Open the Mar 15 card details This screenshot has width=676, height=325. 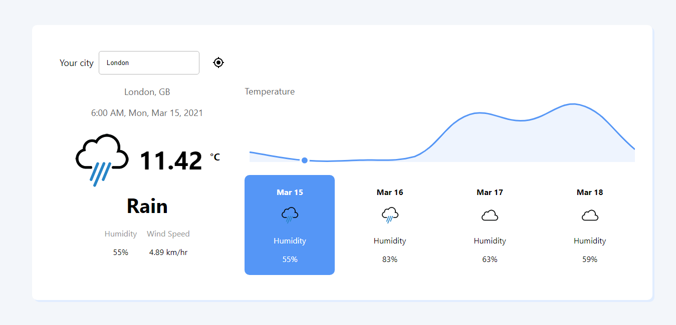(x=290, y=225)
